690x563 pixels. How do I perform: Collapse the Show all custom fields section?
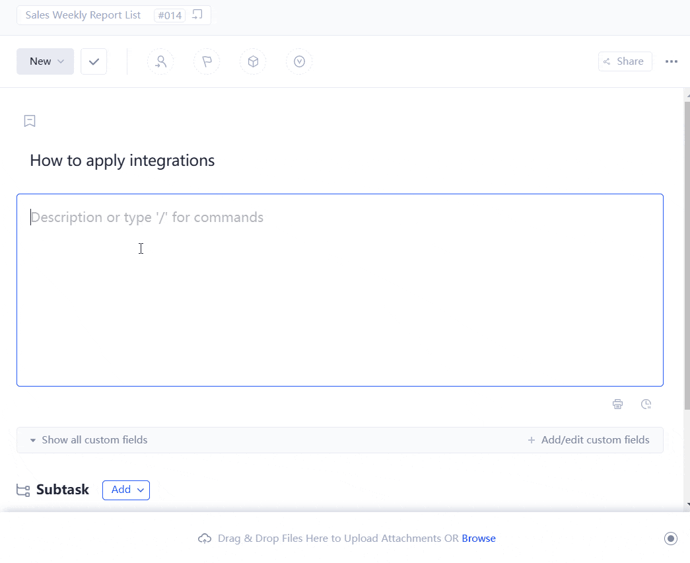33,439
